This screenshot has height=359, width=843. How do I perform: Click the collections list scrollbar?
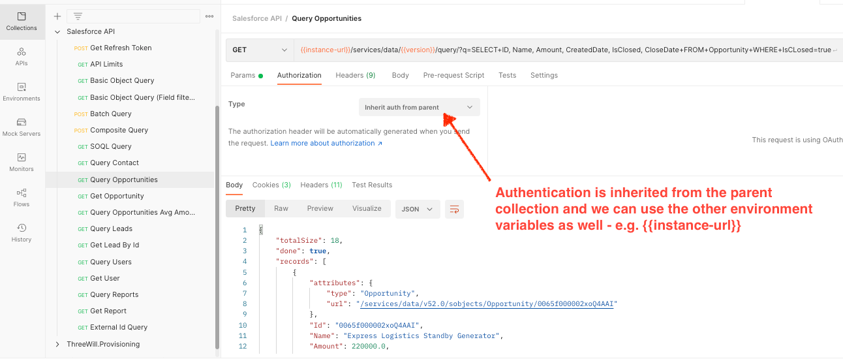tap(217, 228)
